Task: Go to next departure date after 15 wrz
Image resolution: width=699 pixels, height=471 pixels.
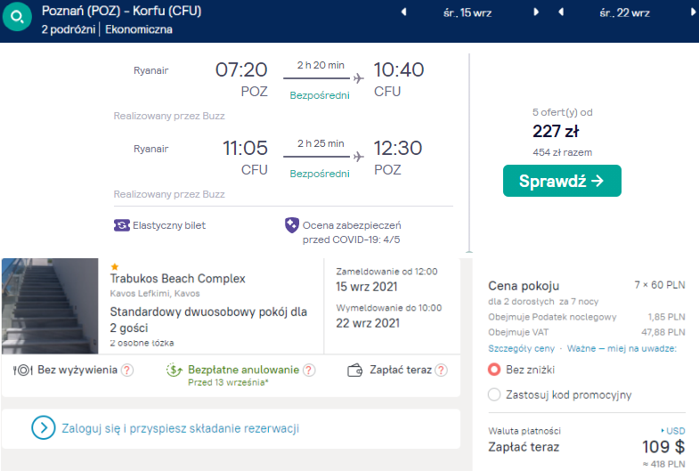Action: pos(536,12)
